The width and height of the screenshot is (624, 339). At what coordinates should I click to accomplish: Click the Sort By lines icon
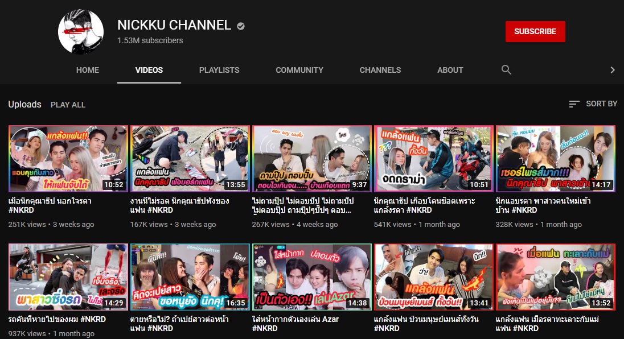click(x=574, y=104)
